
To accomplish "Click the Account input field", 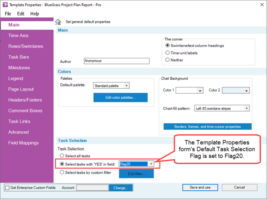I will [x=92, y=188].
